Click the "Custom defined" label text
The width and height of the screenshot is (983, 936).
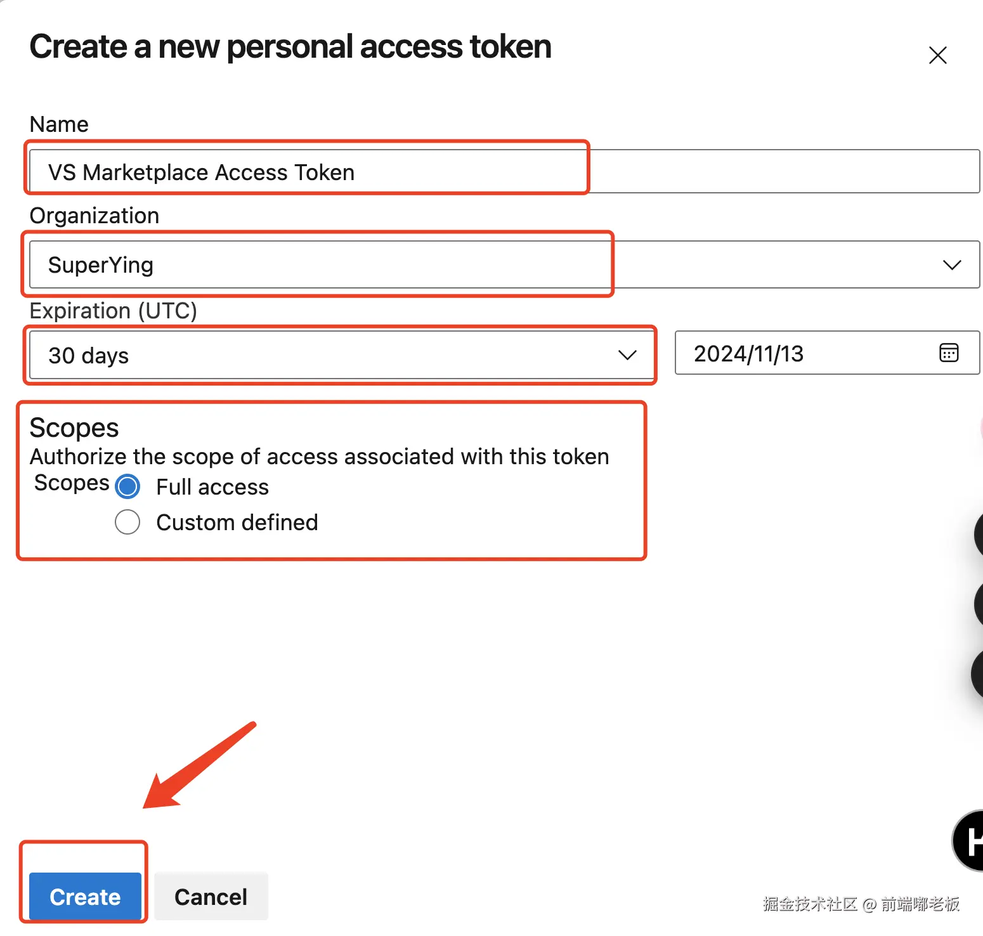[237, 522]
